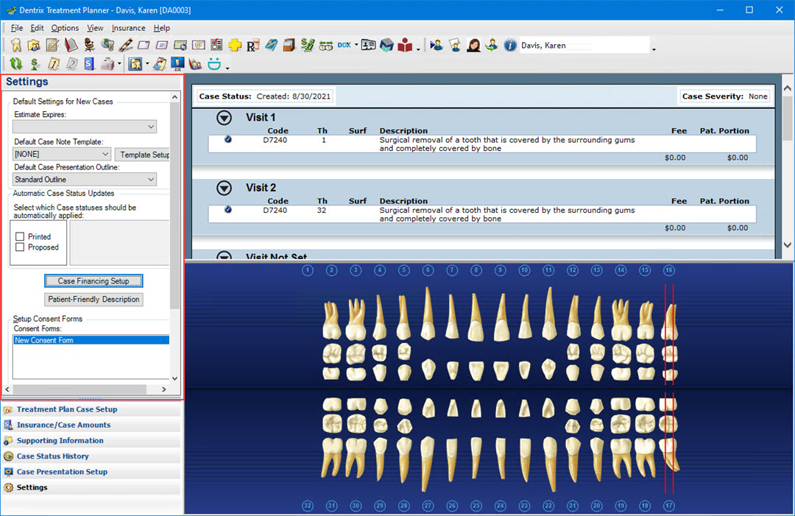
Task: Click the Patient-Friendly Description button
Action: click(x=93, y=300)
